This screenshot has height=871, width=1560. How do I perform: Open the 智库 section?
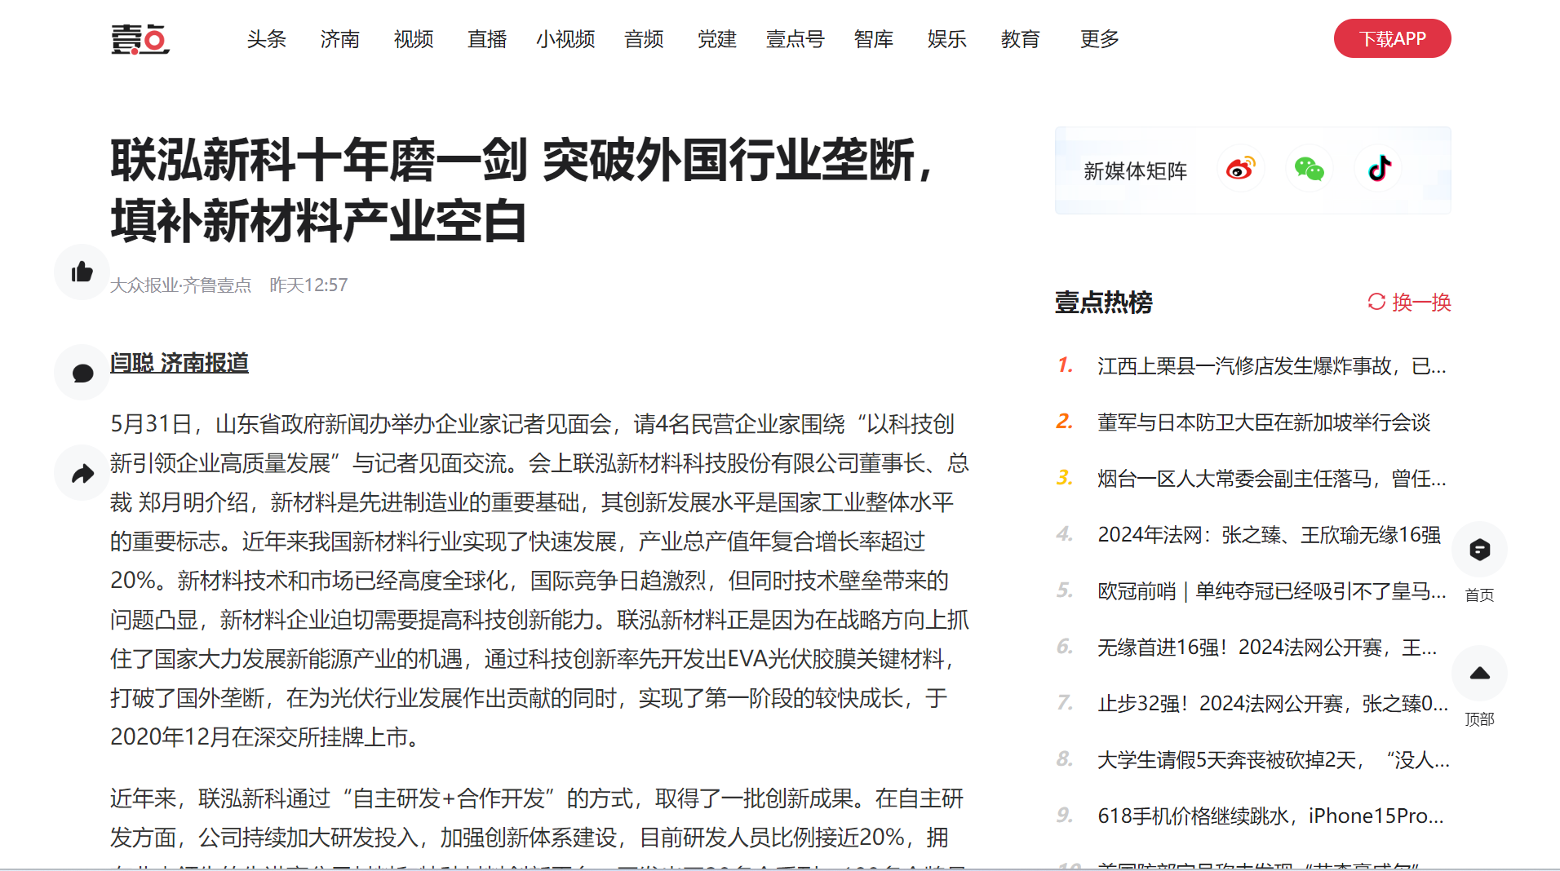(874, 39)
